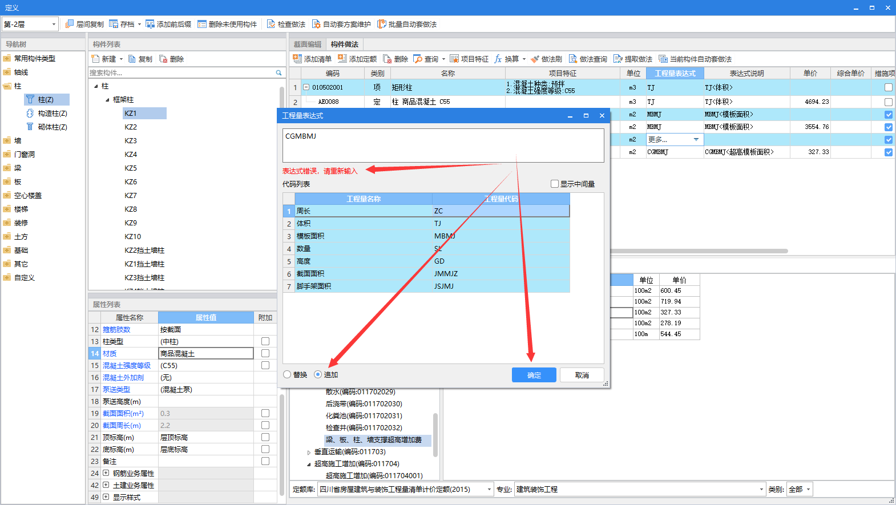This screenshot has height=505, width=896.
Task: Click 检查做法 icon
Action: (271, 24)
